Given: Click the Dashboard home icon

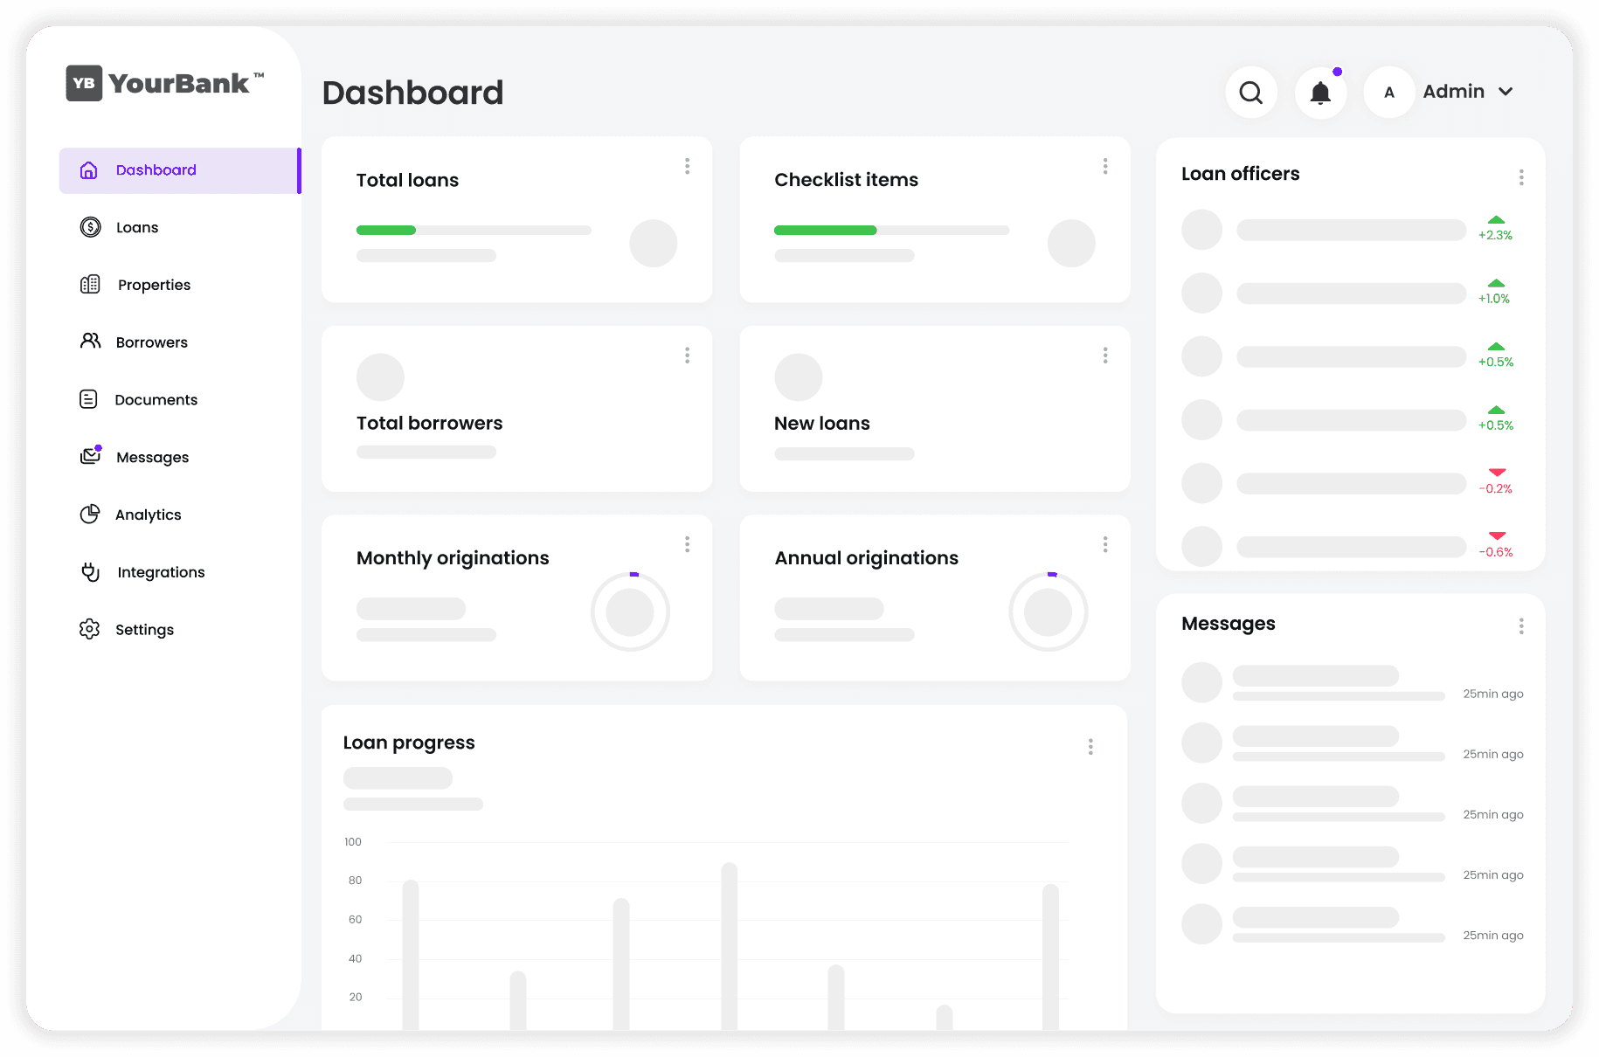Looking at the screenshot, I should click(x=88, y=170).
